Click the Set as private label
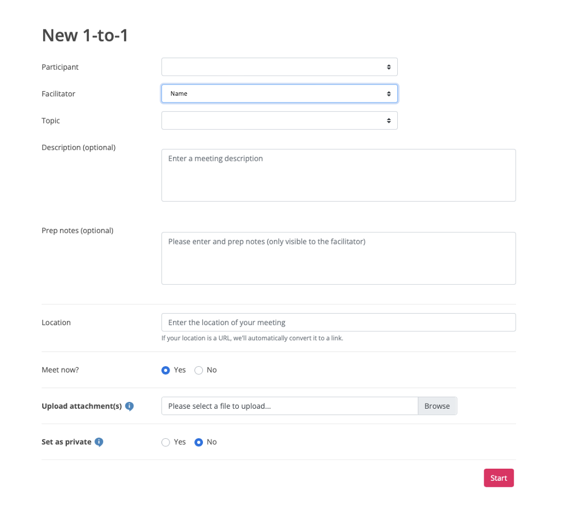Viewport: 587px width, 512px height. (66, 442)
